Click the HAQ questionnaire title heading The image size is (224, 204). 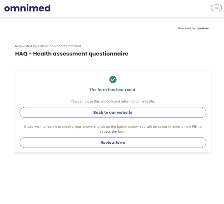point(72,54)
